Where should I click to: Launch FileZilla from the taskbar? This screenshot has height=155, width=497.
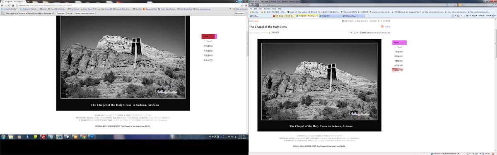pos(43,136)
